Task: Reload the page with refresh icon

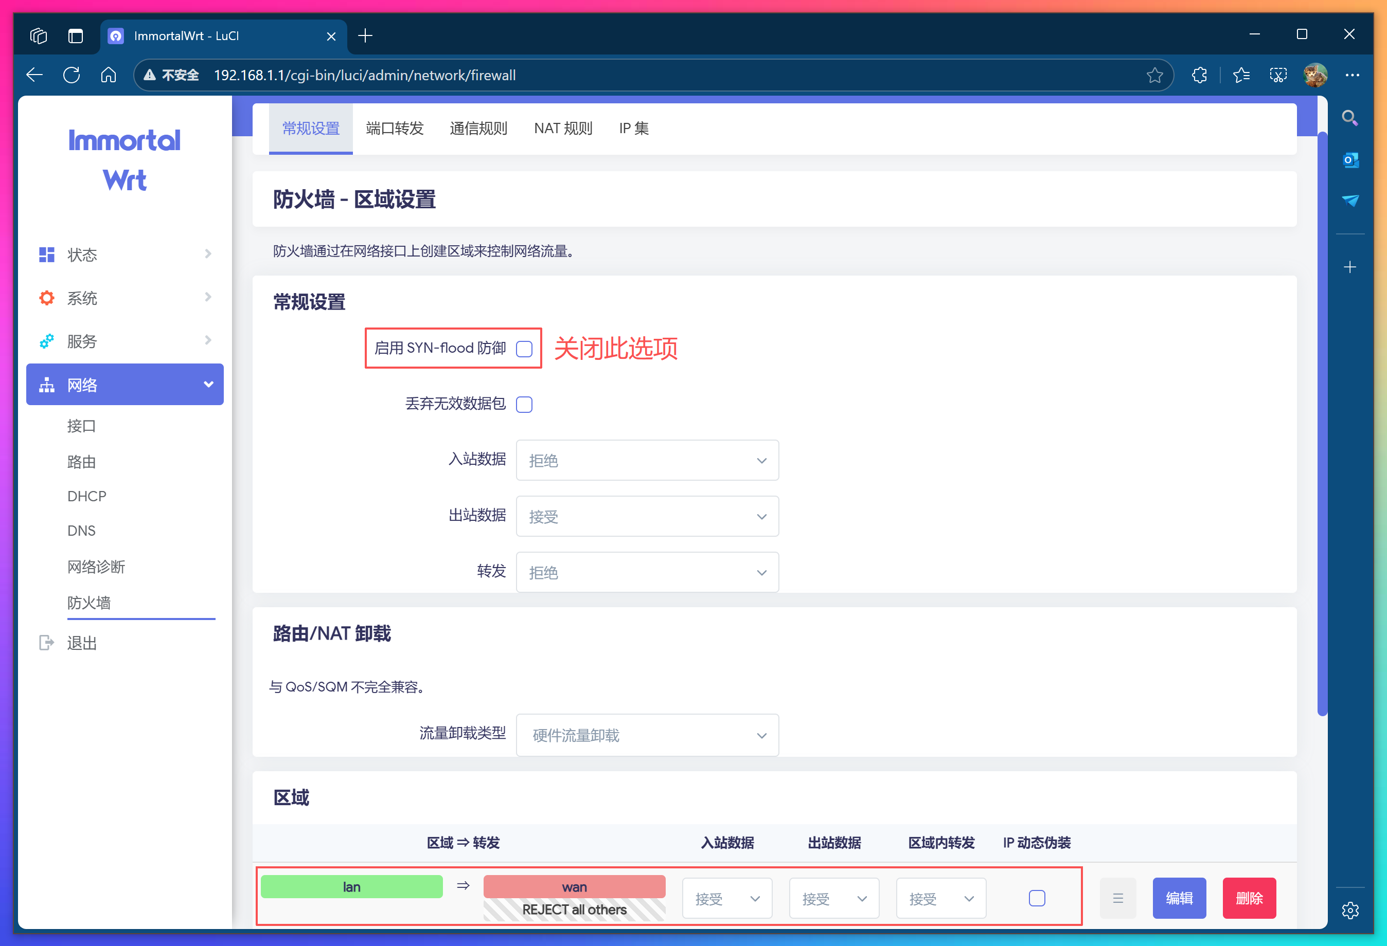Action: (x=72, y=75)
